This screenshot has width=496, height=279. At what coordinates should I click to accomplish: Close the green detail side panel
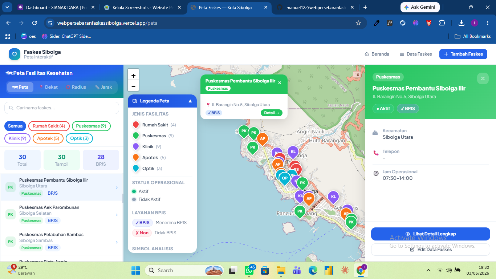tap(483, 78)
